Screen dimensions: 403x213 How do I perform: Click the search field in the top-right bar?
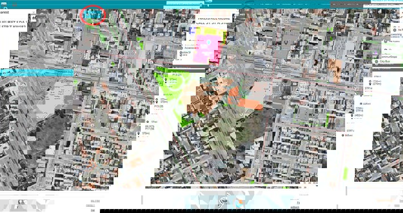[383, 5]
